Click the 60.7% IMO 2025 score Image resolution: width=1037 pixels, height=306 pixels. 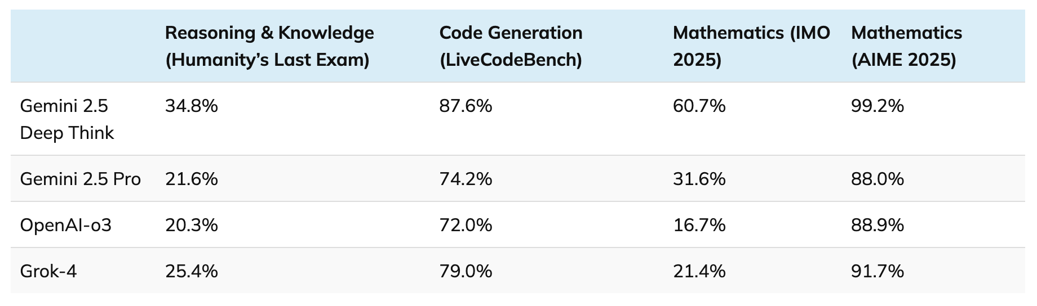point(699,106)
